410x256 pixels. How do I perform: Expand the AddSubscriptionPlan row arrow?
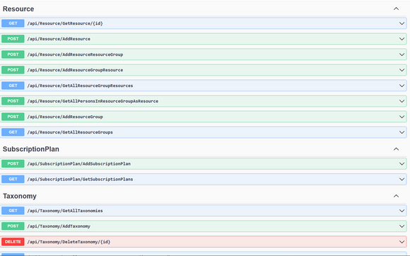tap(402, 164)
